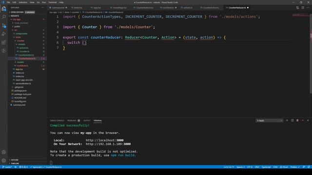The width and height of the screenshot is (312, 175).
Task: Open tsconfig.json in the file tree
Action: 20,102
